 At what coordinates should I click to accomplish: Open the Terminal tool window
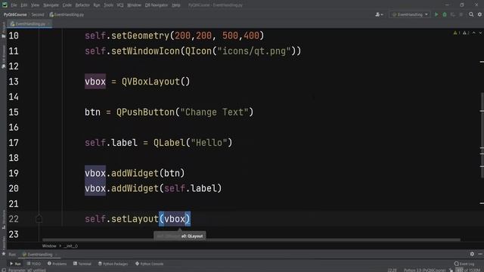82,264
